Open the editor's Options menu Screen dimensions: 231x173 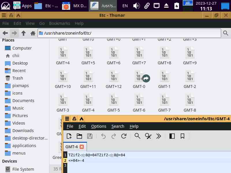point(98,126)
